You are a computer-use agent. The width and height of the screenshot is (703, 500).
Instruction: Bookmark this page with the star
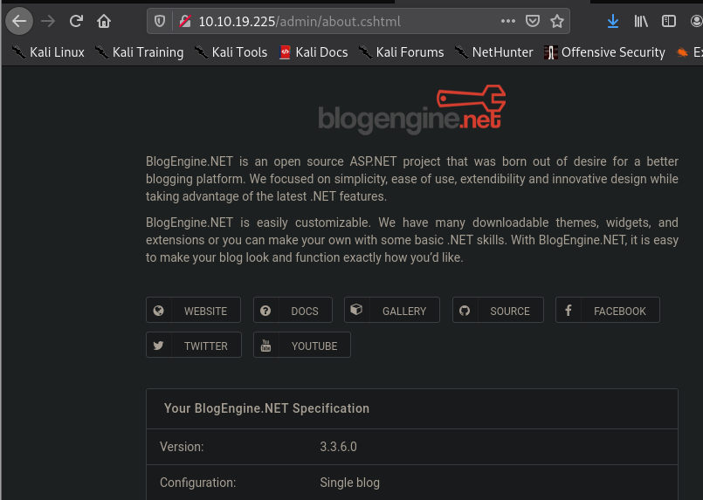tap(557, 21)
